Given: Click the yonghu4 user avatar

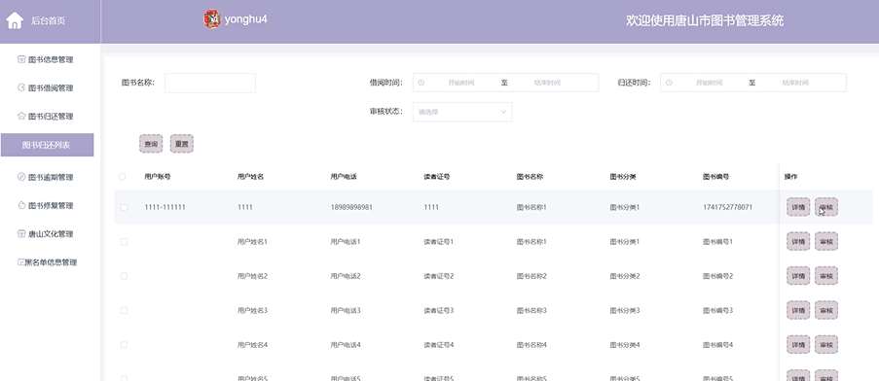Looking at the screenshot, I should (212, 19).
